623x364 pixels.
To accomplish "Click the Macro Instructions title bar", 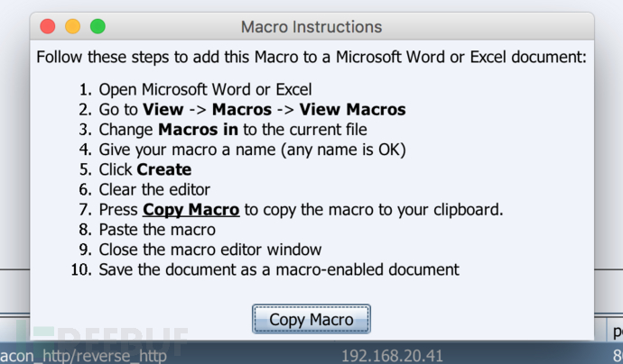I will tap(311, 26).
